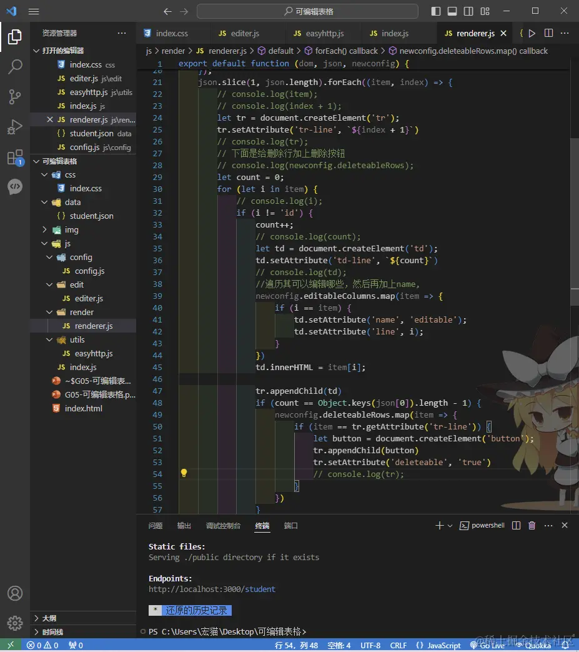579x652 pixels.
Task: Click the powershell terminal label
Action: pos(482,525)
